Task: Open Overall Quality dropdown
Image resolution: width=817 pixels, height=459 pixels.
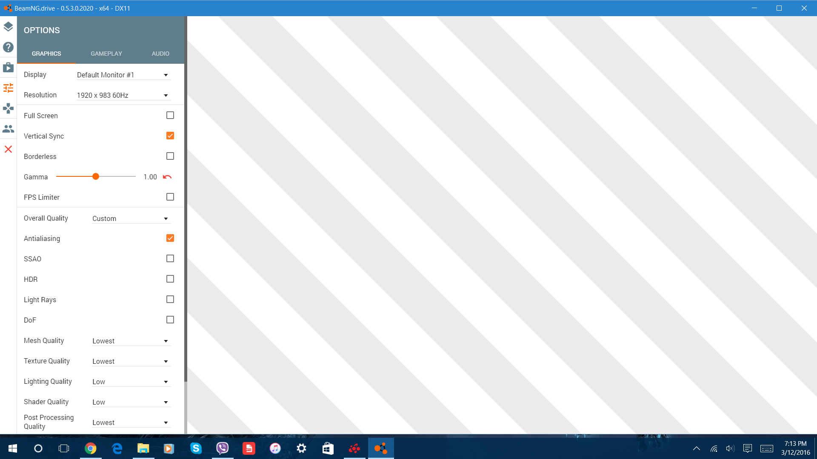Action: pyautogui.click(x=131, y=218)
